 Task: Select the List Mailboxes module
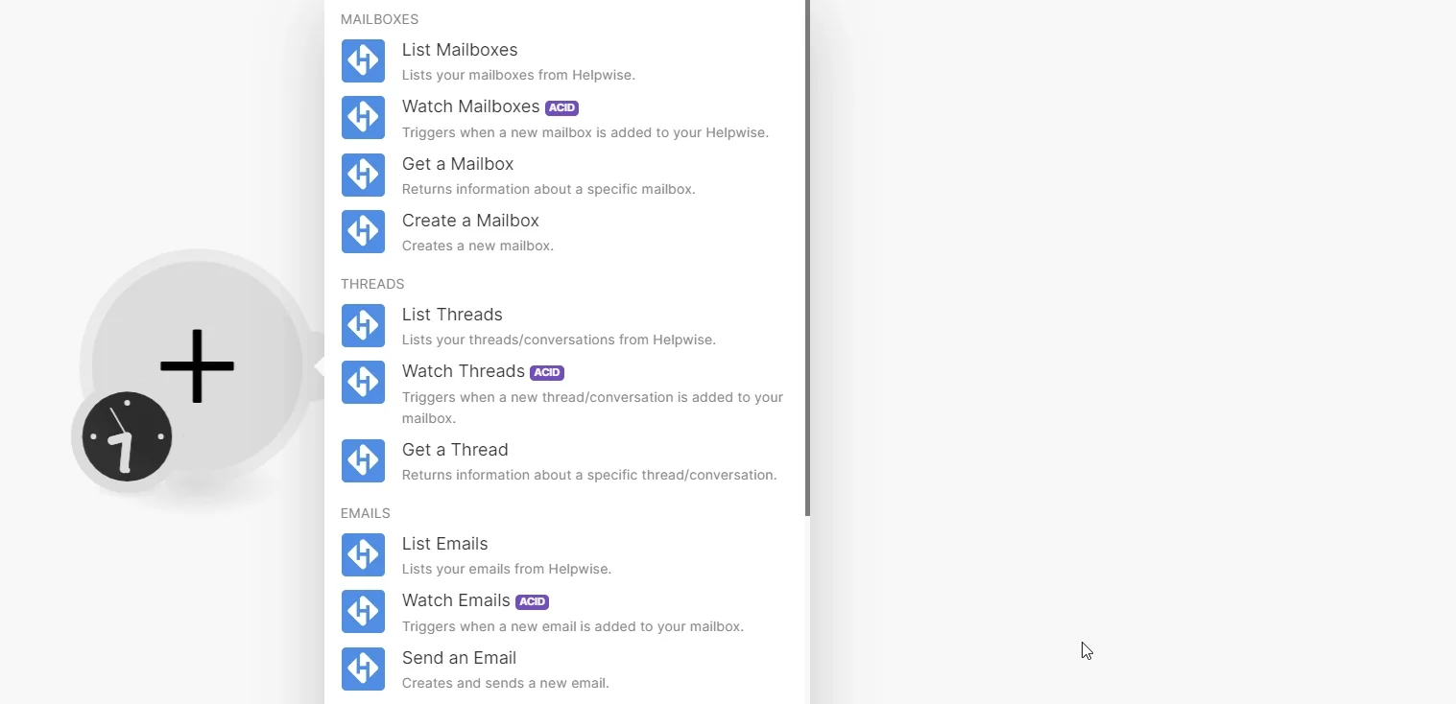tap(566, 61)
